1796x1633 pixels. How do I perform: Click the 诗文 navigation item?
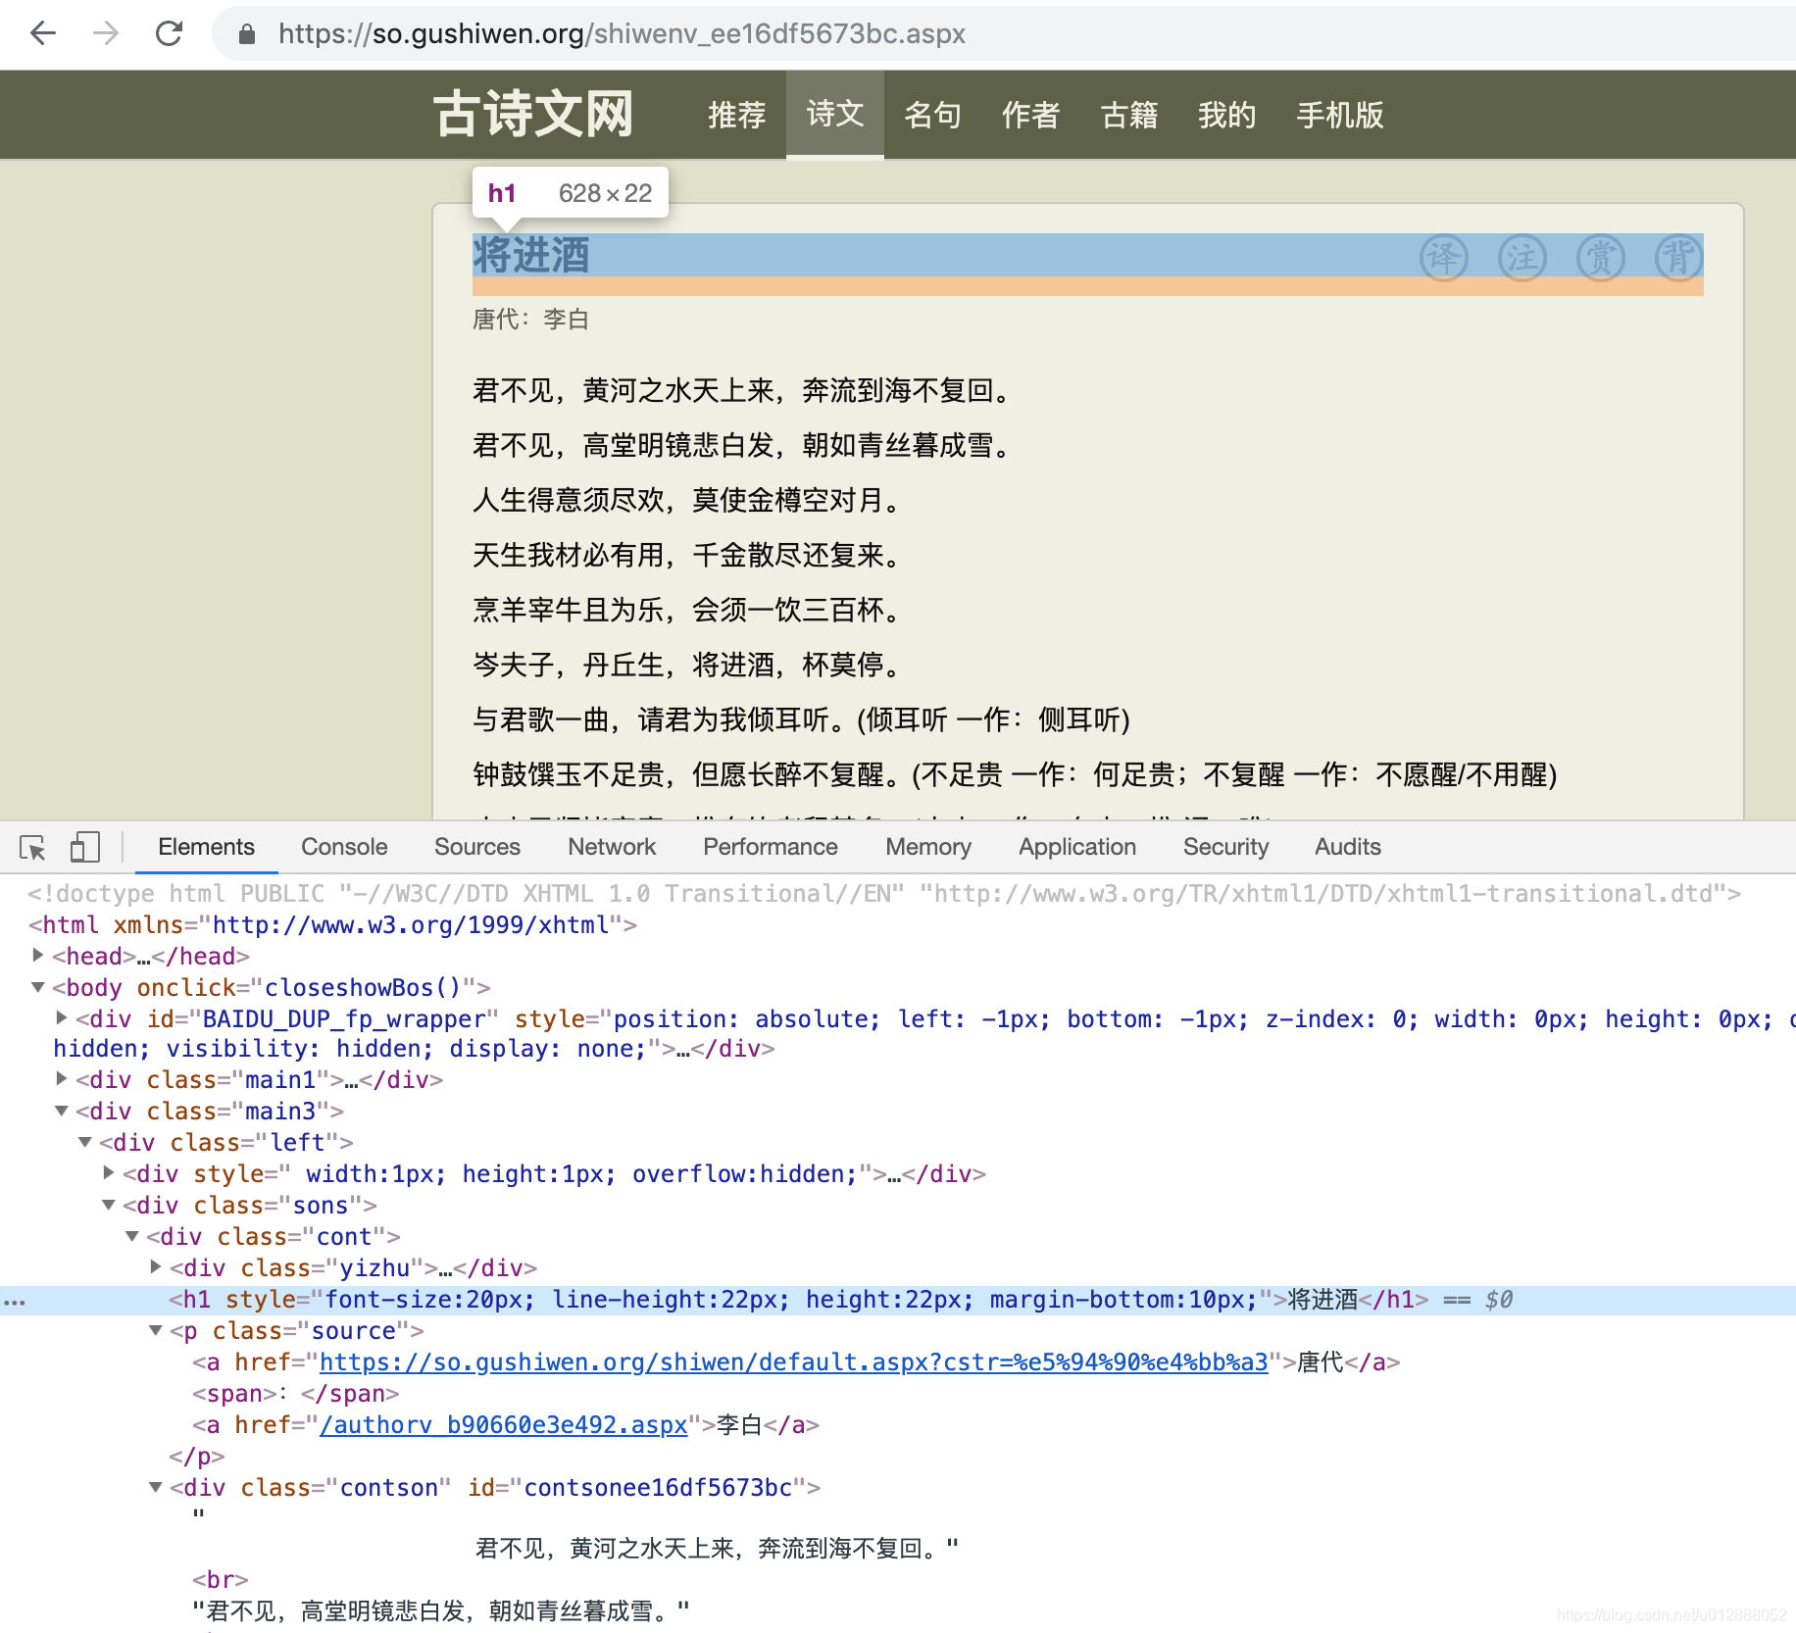(x=835, y=115)
